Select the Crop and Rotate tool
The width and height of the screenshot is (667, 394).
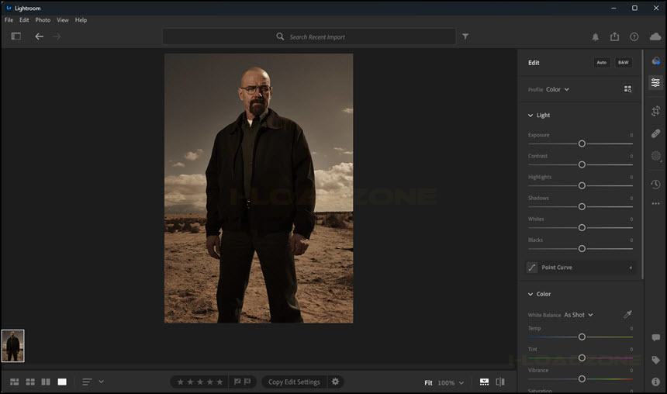click(656, 111)
